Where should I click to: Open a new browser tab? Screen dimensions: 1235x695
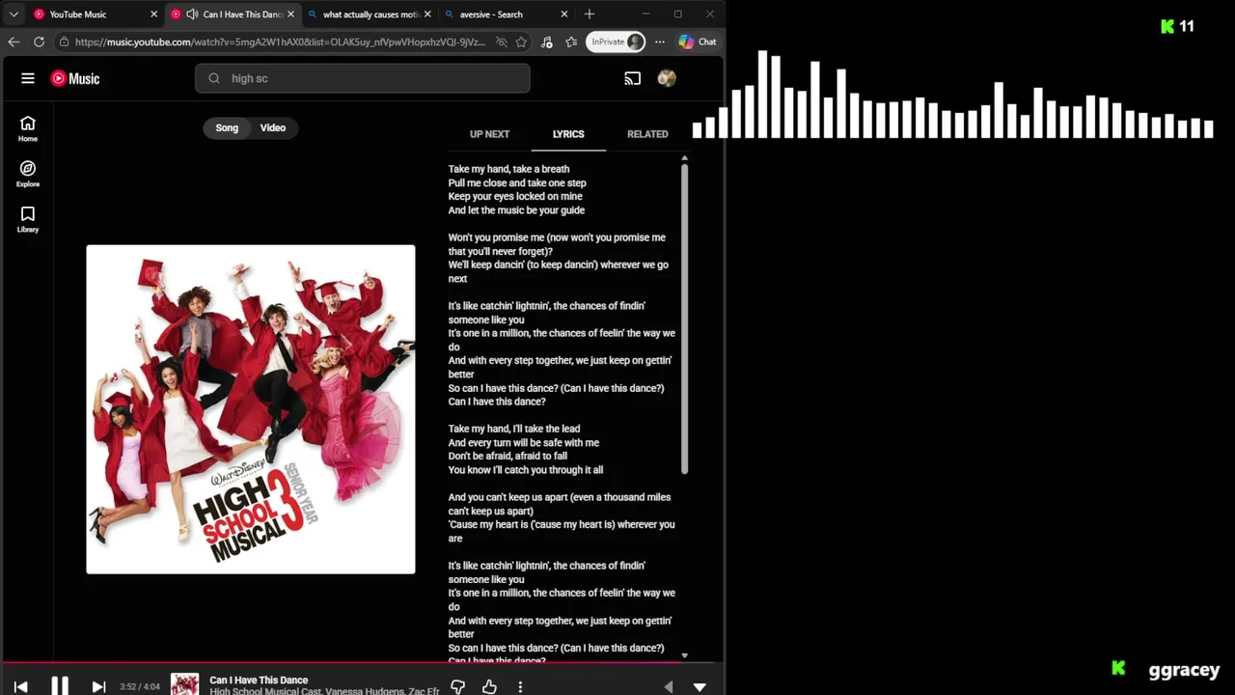[x=590, y=14]
